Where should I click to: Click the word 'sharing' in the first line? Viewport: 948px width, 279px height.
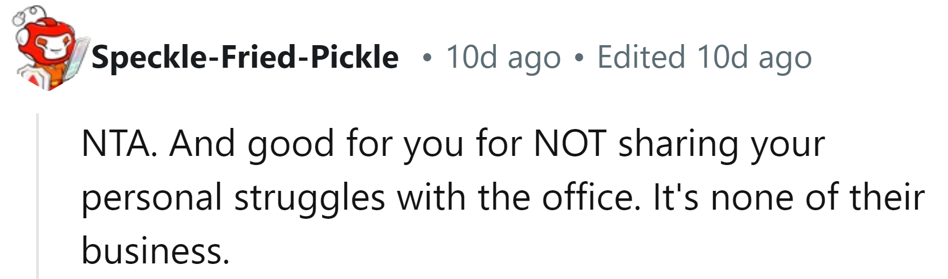pyautogui.click(x=677, y=144)
